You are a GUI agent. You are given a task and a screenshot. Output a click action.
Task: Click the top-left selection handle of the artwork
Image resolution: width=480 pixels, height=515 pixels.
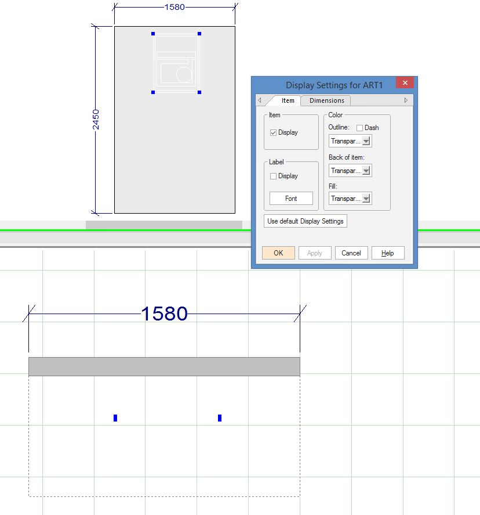click(153, 34)
